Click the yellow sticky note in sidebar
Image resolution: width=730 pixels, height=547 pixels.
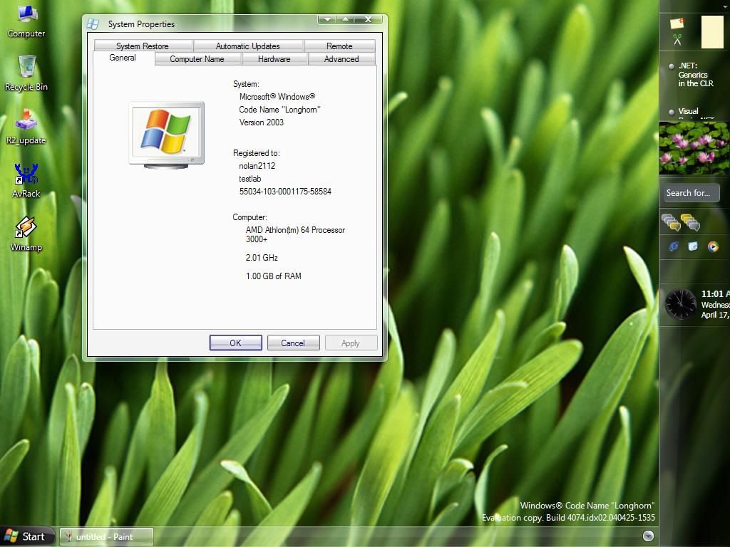pyautogui.click(x=712, y=31)
